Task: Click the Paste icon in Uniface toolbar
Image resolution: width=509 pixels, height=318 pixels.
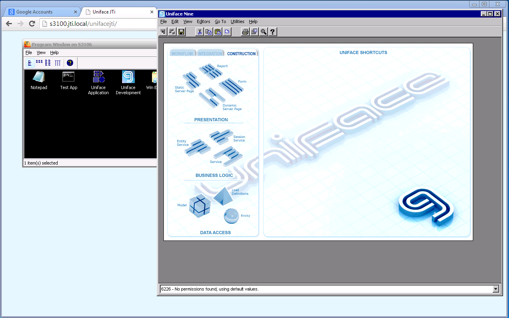Action: [x=218, y=31]
